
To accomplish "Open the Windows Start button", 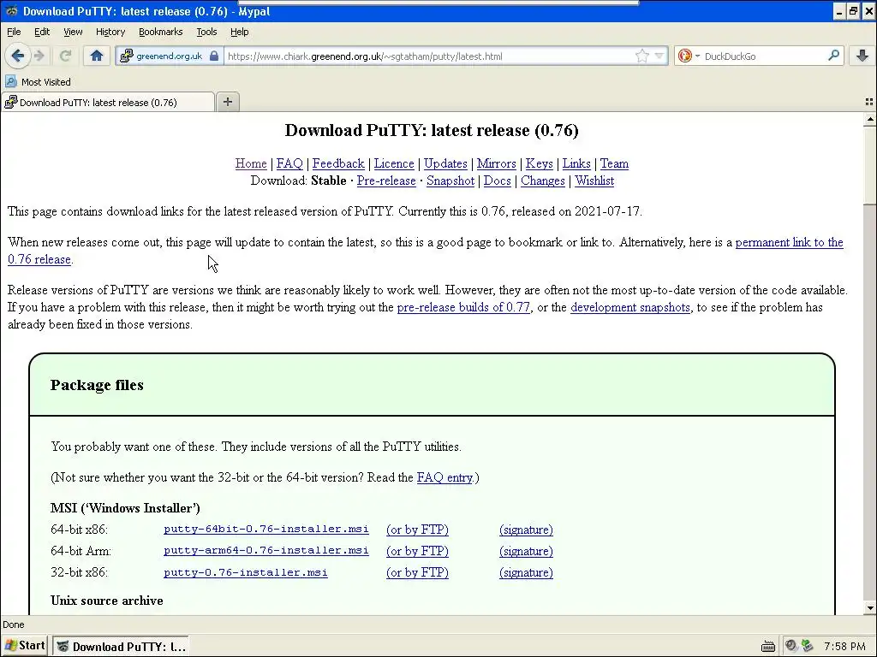I will pos(25,646).
